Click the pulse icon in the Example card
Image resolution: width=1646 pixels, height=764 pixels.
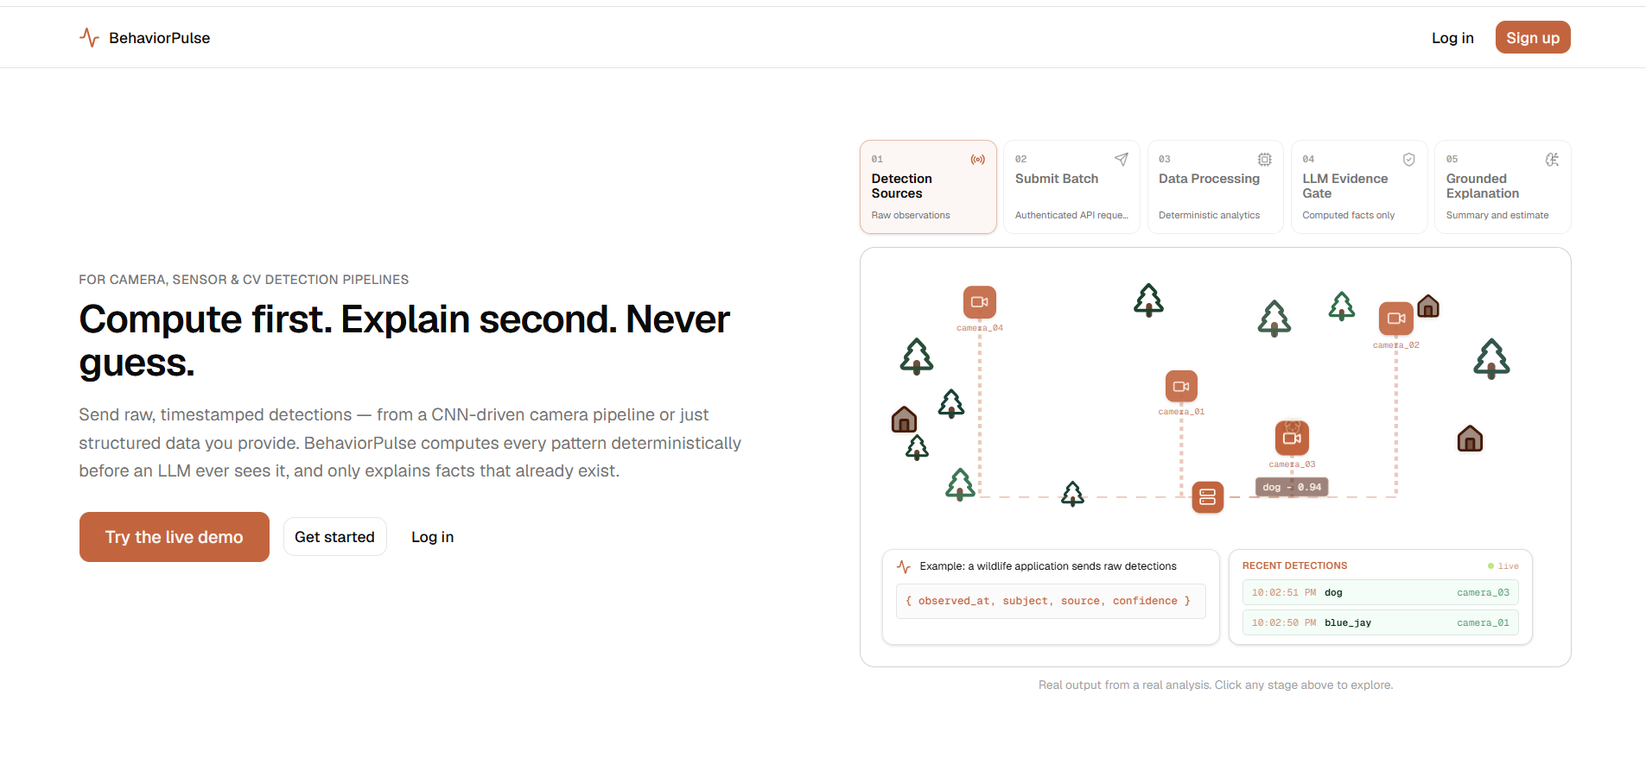click(904, 566)
